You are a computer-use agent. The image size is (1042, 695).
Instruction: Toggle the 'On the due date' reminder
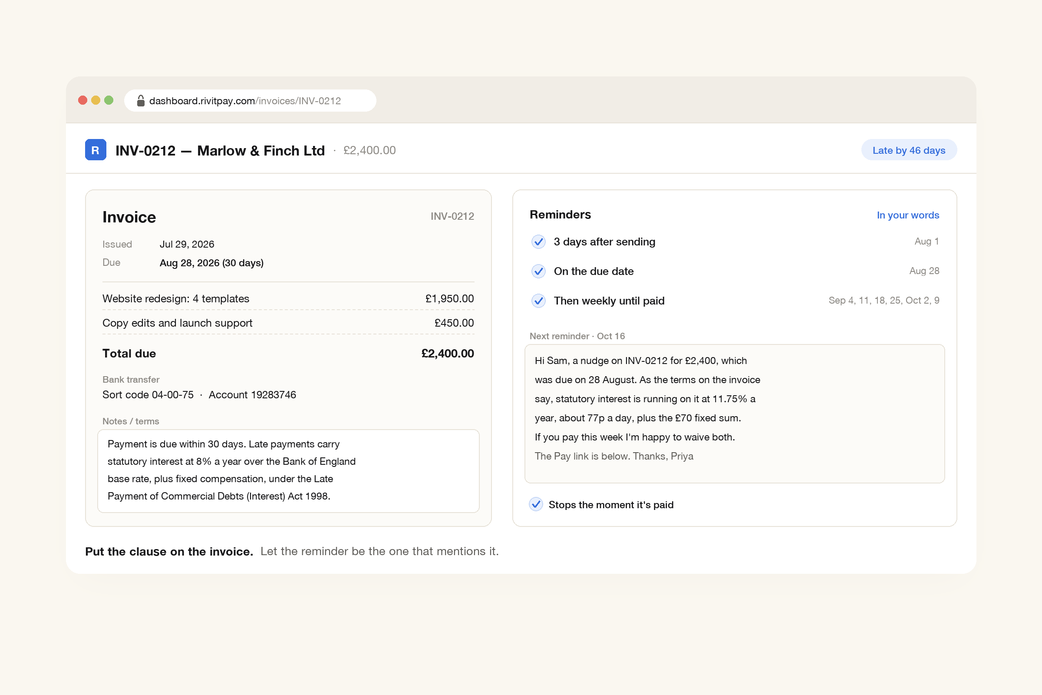point(538,271)
